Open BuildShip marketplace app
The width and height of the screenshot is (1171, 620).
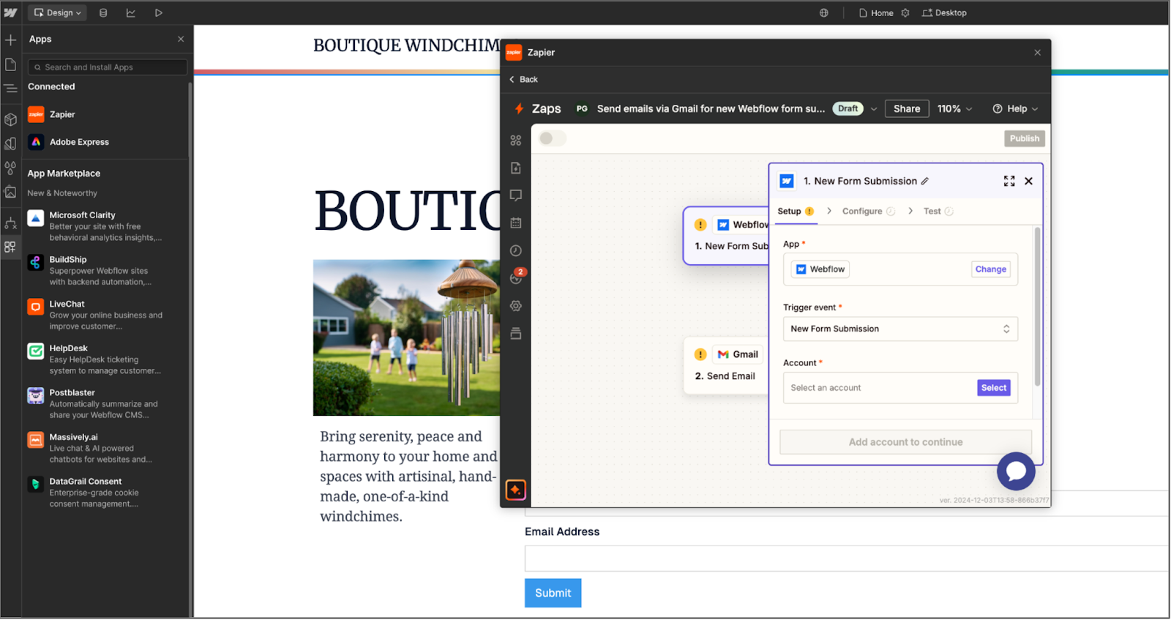[x=107, y=271]
